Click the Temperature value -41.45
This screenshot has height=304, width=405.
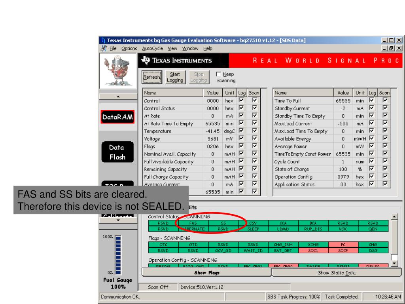(x=212, y=131)
